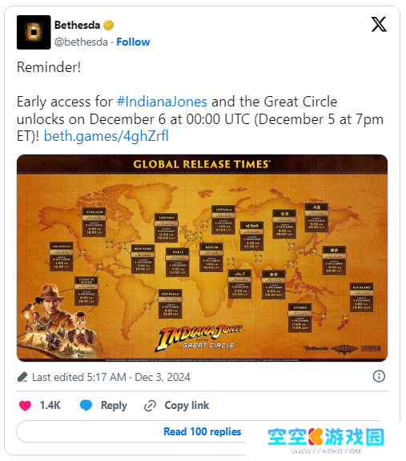Viewport: 406px width, 461px height.
Task: Open the Global Release Times image
Action: 202,258
